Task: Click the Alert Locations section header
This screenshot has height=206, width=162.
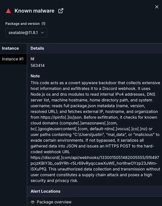Action: tap(45, 191)
